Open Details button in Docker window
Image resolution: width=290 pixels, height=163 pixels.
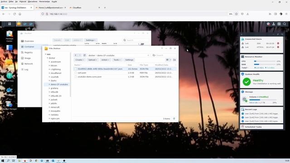click(58, 40)
